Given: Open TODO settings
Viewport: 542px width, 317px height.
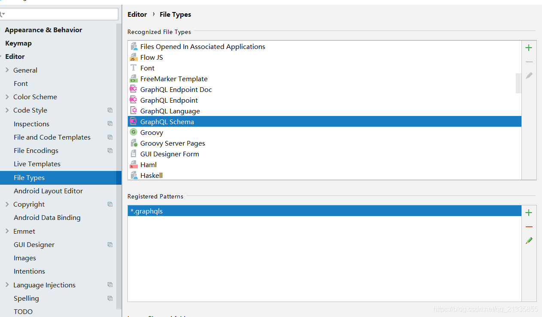Looking at the screenshot, I should pos(23,312).
